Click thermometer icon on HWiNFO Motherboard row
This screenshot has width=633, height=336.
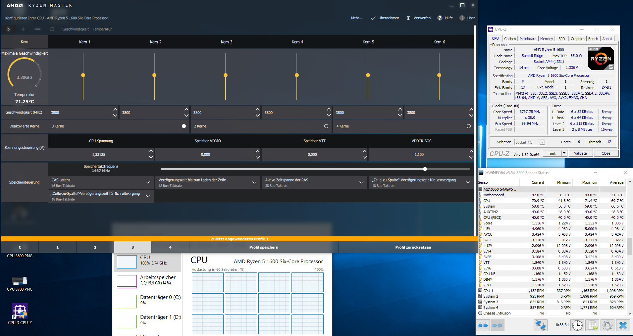tap(480, 195)
